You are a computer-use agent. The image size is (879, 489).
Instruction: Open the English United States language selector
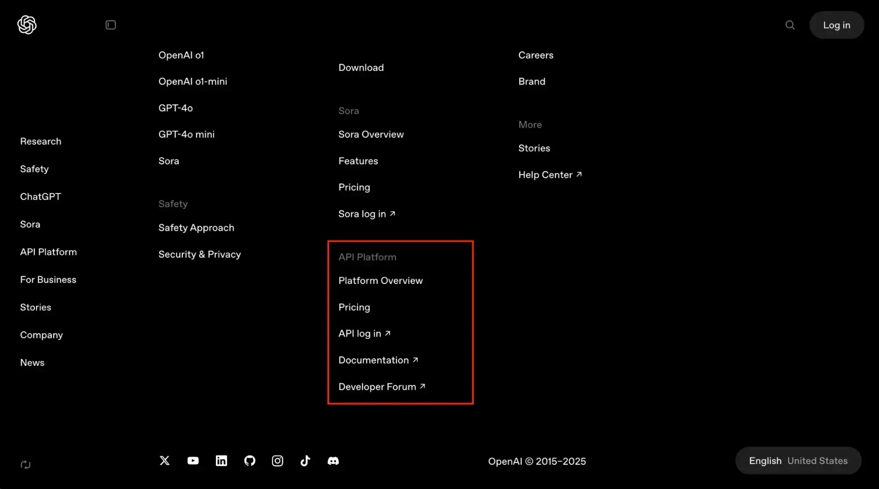(x=798, y=460)
